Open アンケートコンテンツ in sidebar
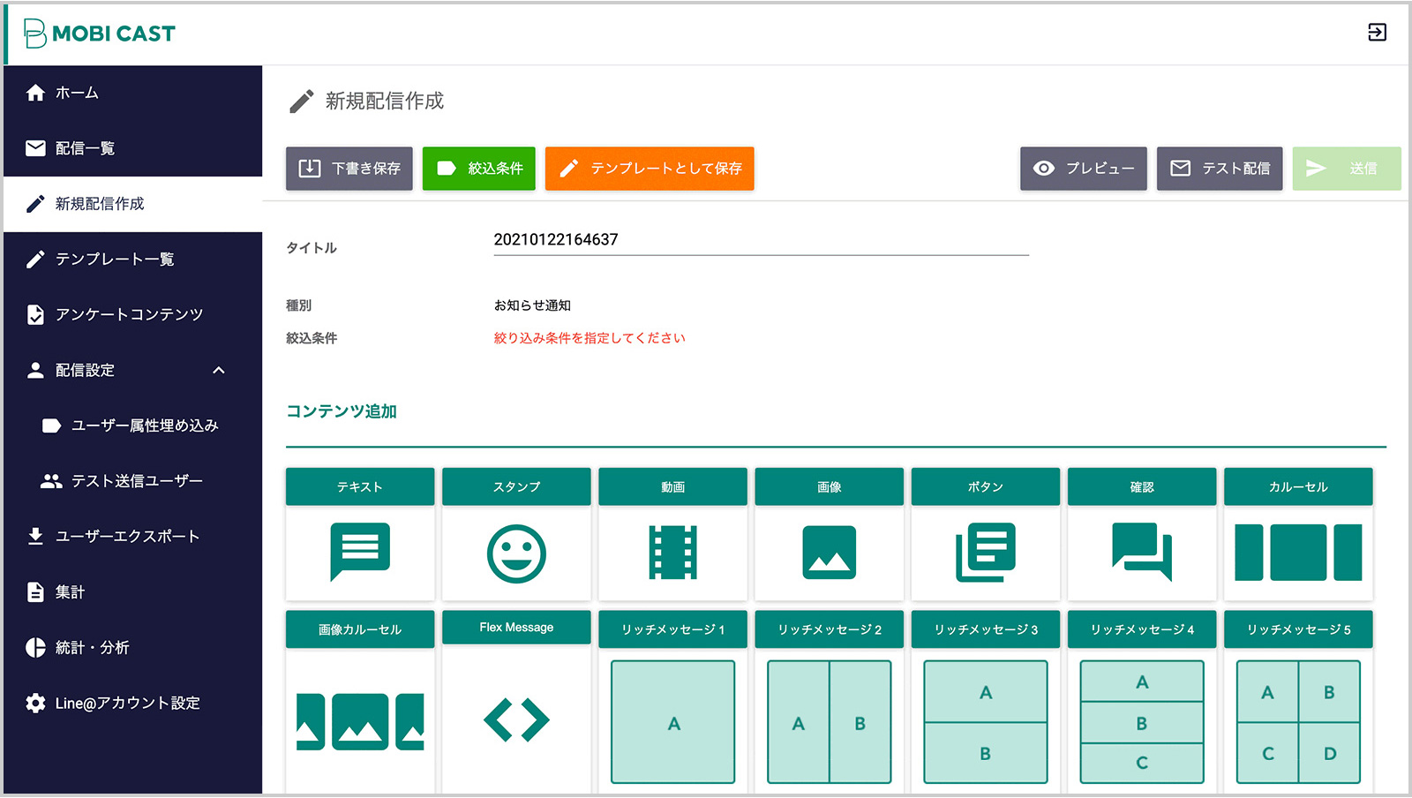 132,315
